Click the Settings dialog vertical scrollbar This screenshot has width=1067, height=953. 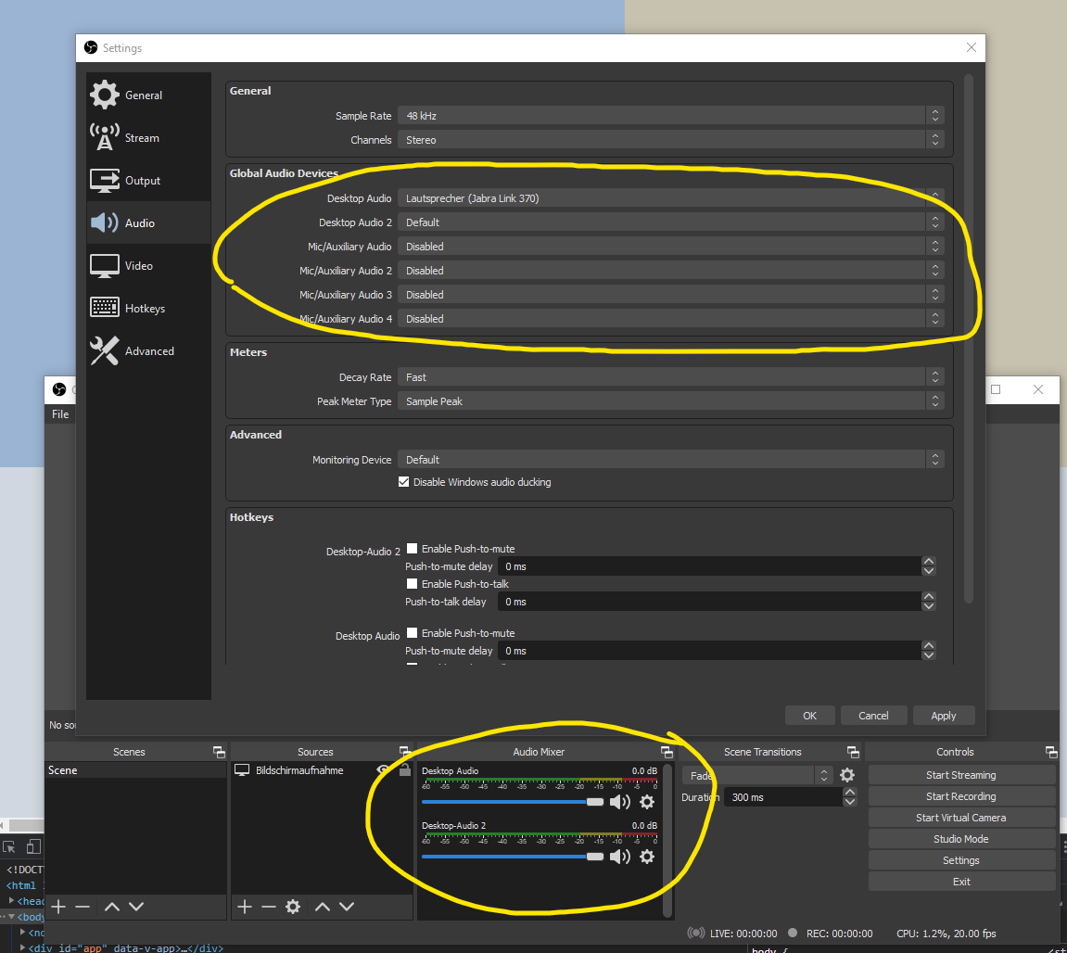969,338
